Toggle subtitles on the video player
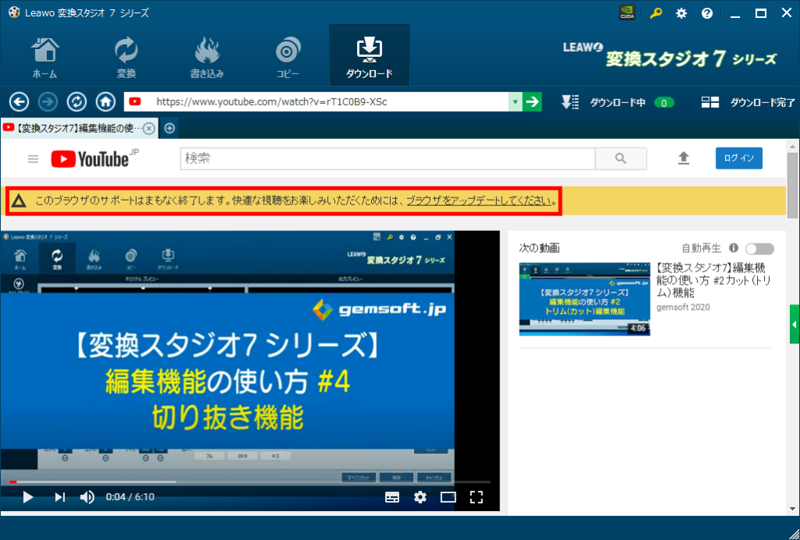 pyautogui.click(x=392, y=497)
